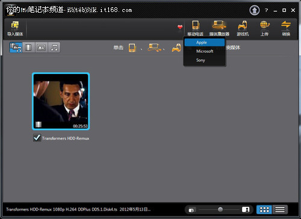
Task: Open the Game Console device dropdown
Action: (243, 28)
